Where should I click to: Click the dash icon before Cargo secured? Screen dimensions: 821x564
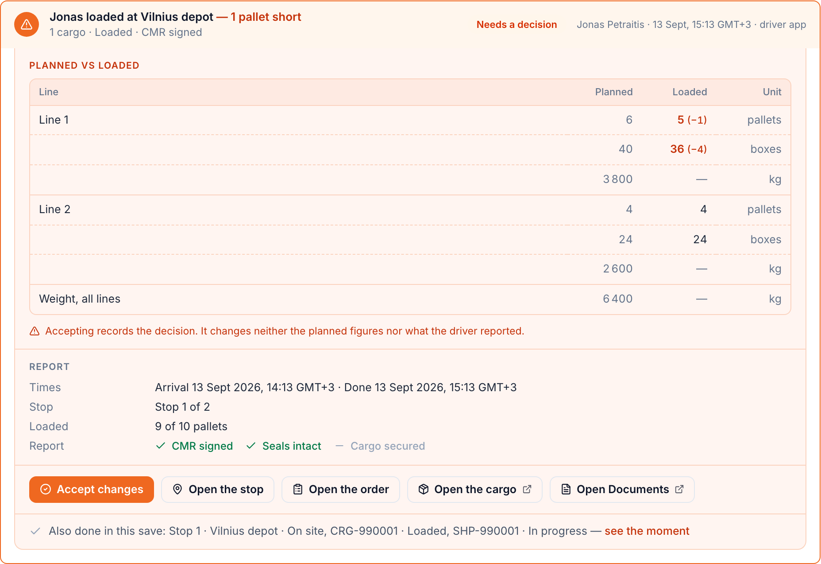[339, 446]
